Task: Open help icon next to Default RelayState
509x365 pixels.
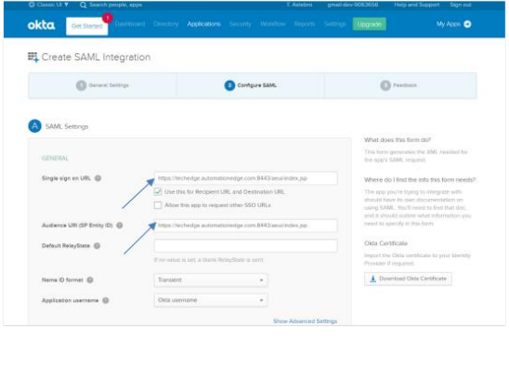Action: pos(97,245)
